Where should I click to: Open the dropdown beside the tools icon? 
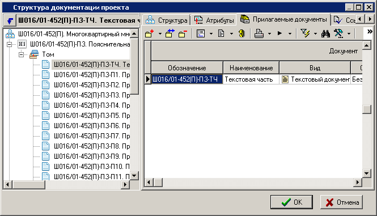click(x=349, y=33)
